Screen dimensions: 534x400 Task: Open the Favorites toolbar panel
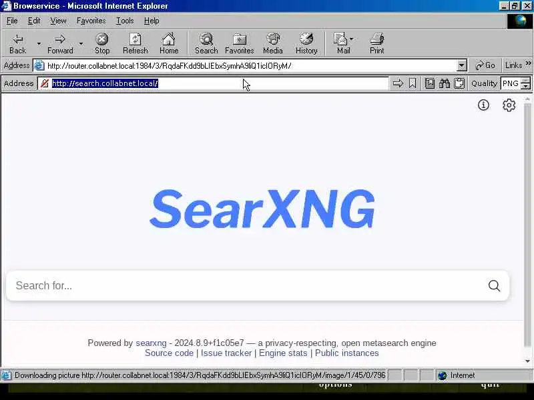point(239,43)
